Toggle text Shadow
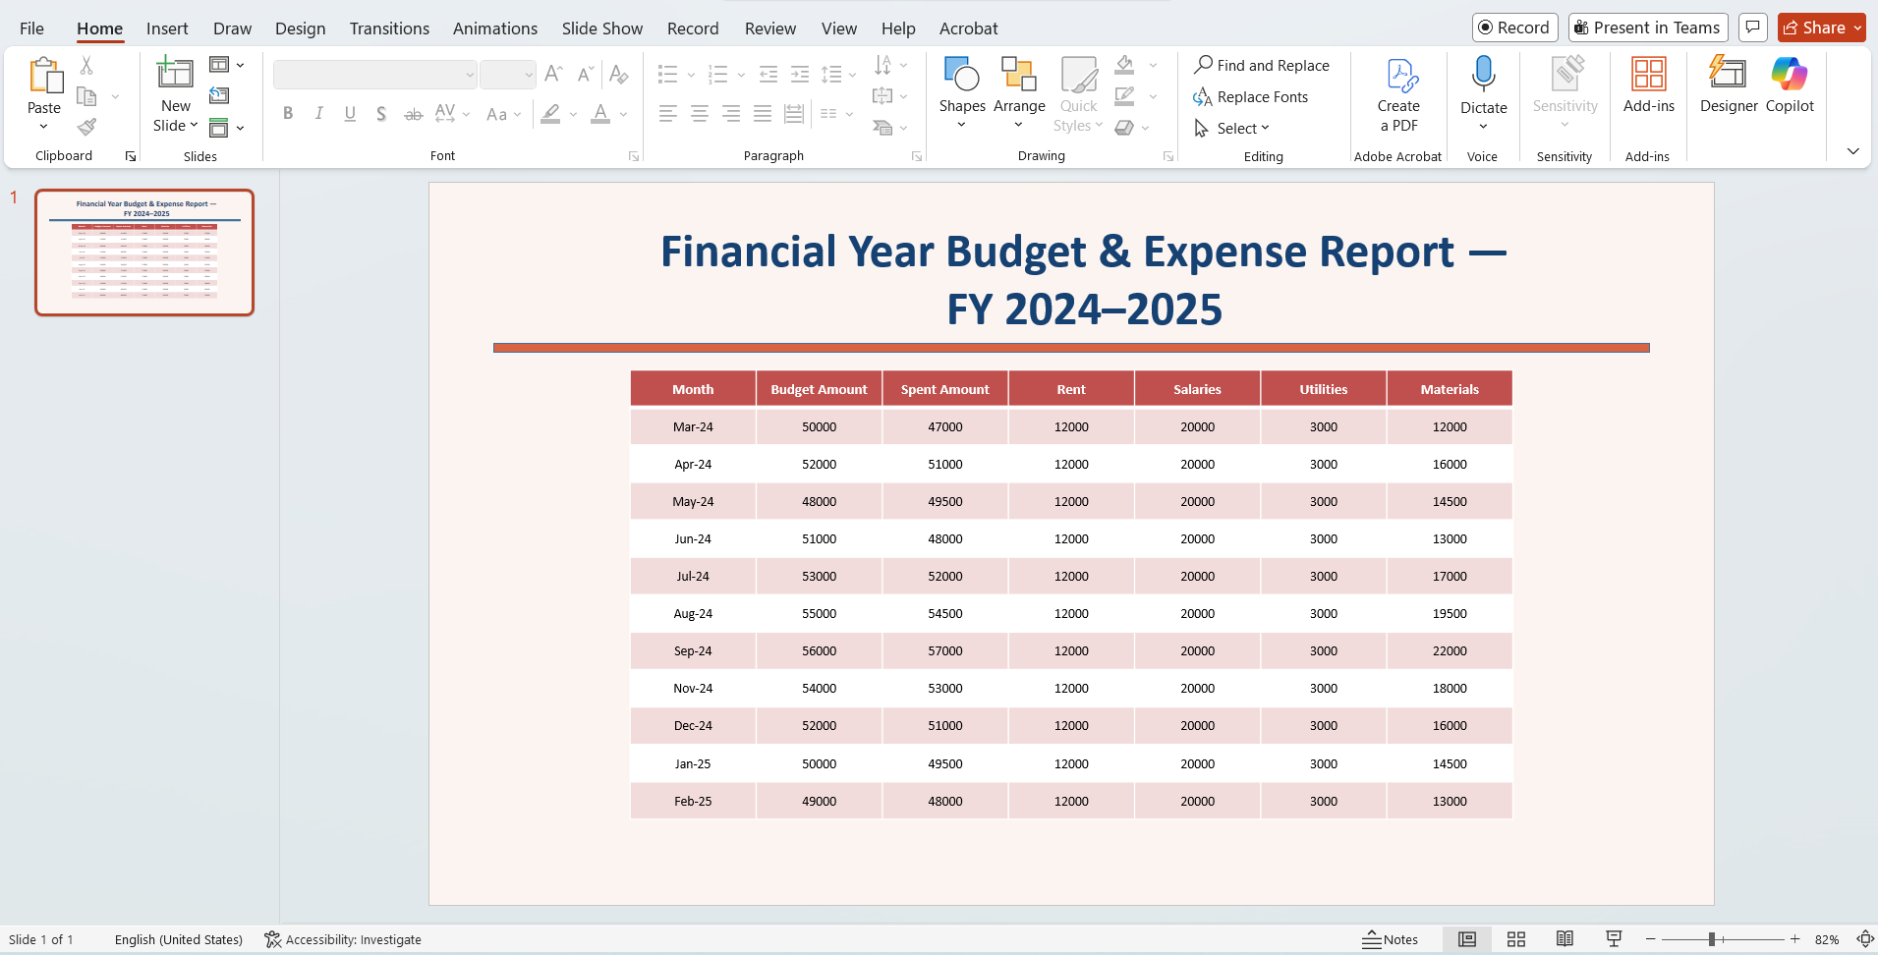The width and height of the screenshot is (1878, 955). click(x=381, y=114)
